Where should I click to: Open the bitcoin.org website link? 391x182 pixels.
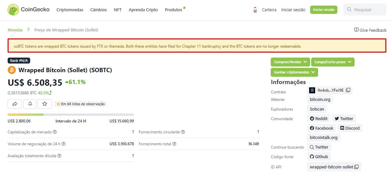[320, 99]
